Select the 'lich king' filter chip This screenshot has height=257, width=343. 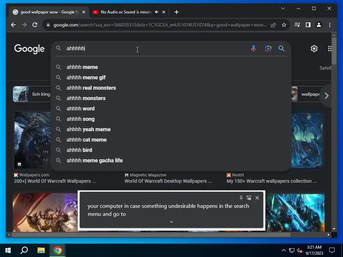tap(32, 94)
